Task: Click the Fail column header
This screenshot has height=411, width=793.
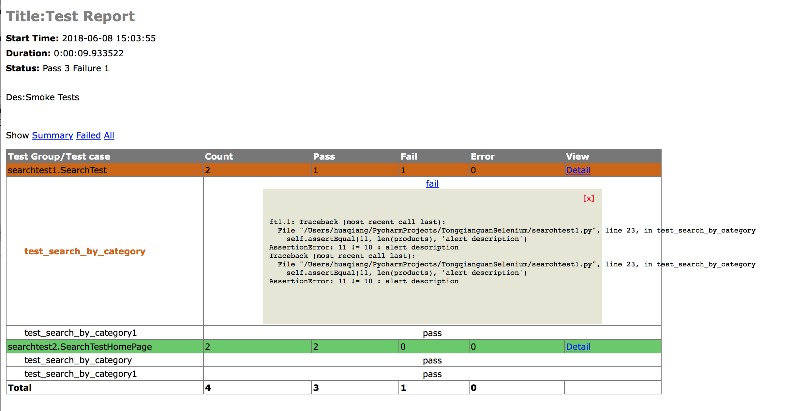Action: click(409, 157)
